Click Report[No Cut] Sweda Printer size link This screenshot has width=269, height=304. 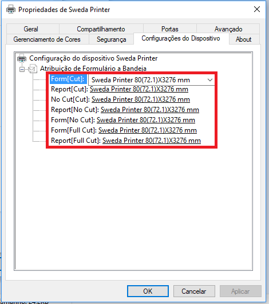pos(150,110)
